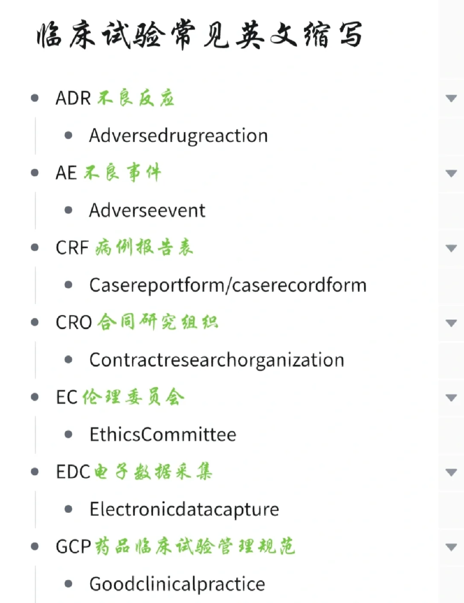Collapse the EDC 电子数据采集 section arrow

[x=451, y=472]
